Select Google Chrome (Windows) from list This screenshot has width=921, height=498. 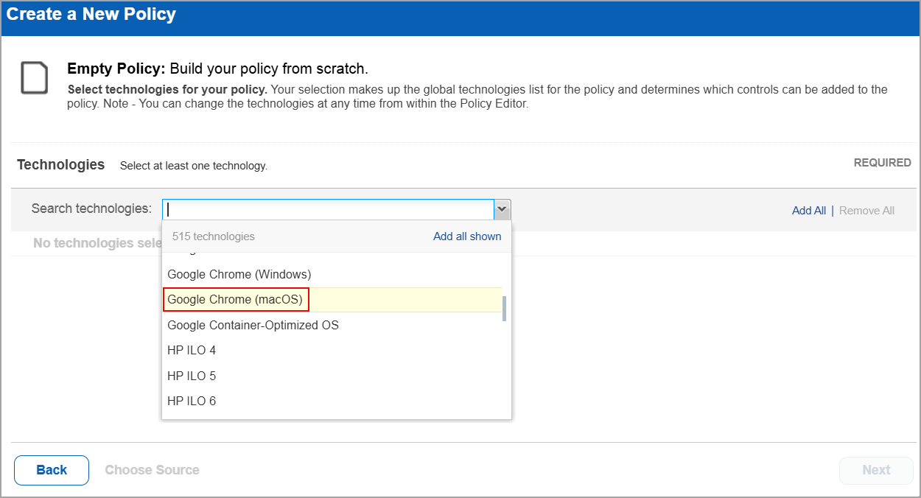click(x=332, y=274)
